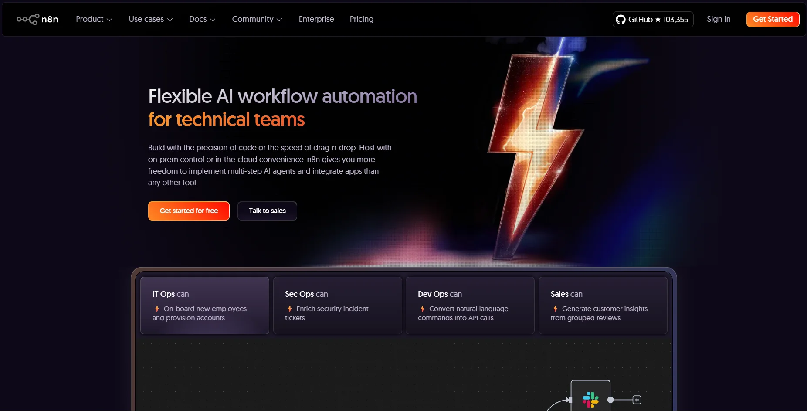
Task: Click the lightning icon in Sales card
Action: (x=555, y=309)
